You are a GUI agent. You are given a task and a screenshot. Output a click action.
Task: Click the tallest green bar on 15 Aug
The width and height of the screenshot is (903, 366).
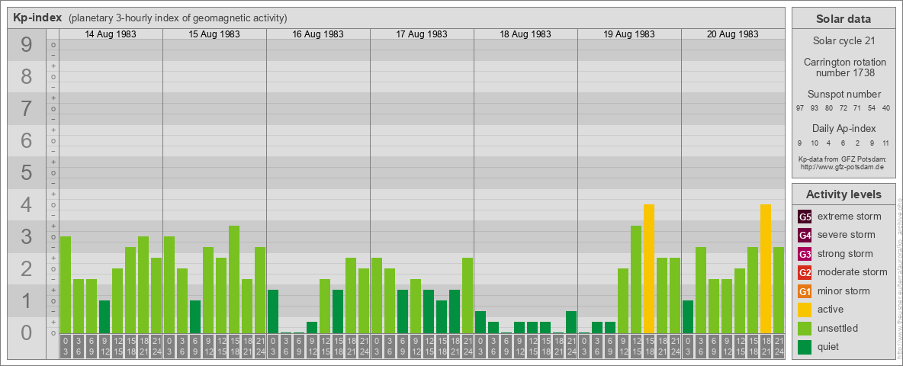234,279
